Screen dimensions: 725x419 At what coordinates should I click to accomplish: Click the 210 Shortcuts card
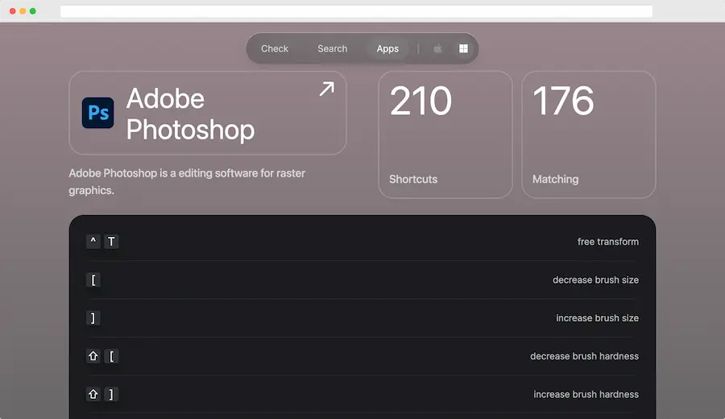pos(445,135)
